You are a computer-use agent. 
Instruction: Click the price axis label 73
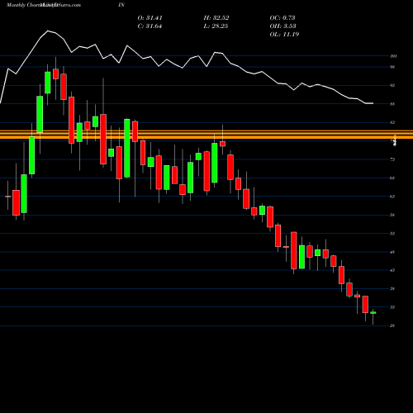coord(392,159)
